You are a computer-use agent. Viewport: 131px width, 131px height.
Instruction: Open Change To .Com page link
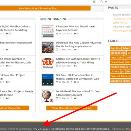(x=122, y=19)
